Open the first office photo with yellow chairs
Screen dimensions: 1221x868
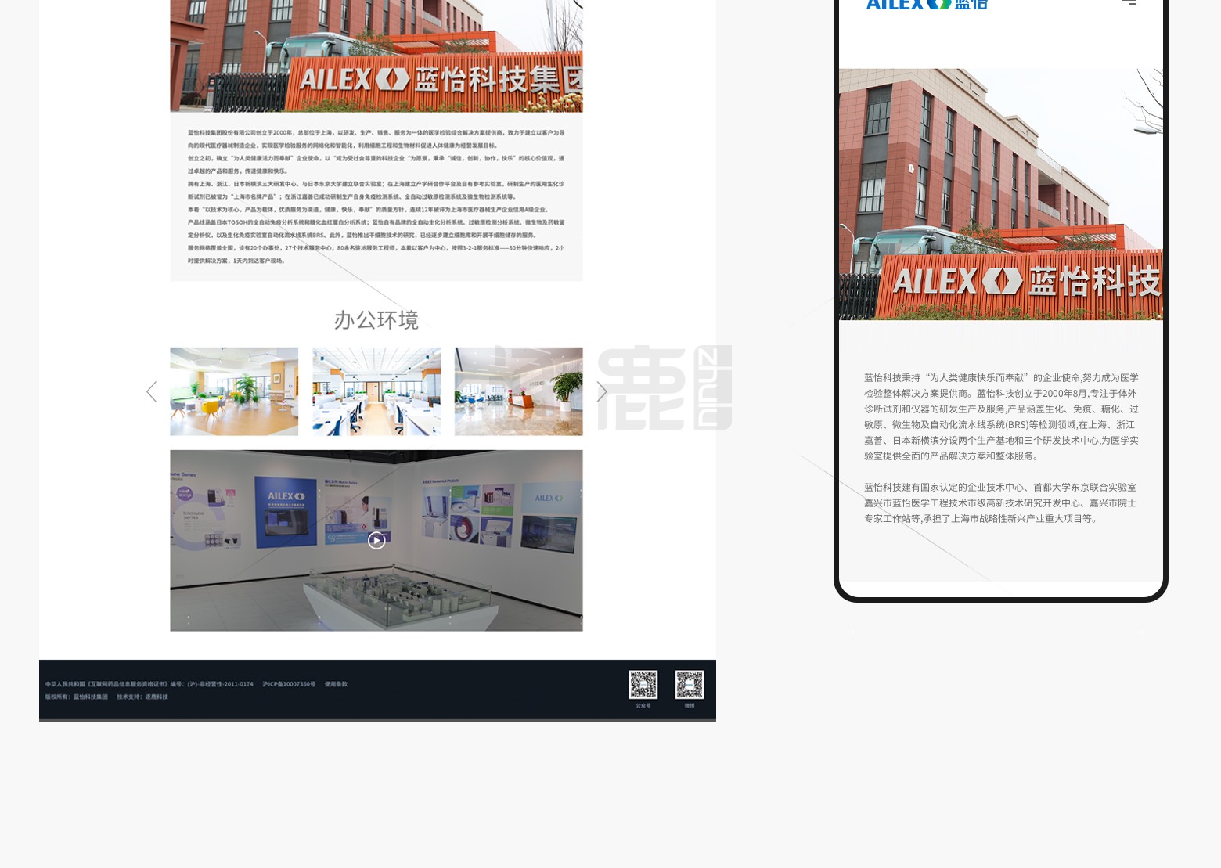(x=234, y=391)
